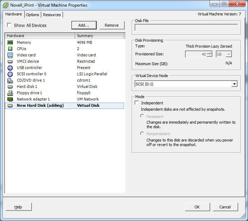Click the LSI Logic Parallel summary
This screenshot has height=221, width=248.
coord(92,74)
